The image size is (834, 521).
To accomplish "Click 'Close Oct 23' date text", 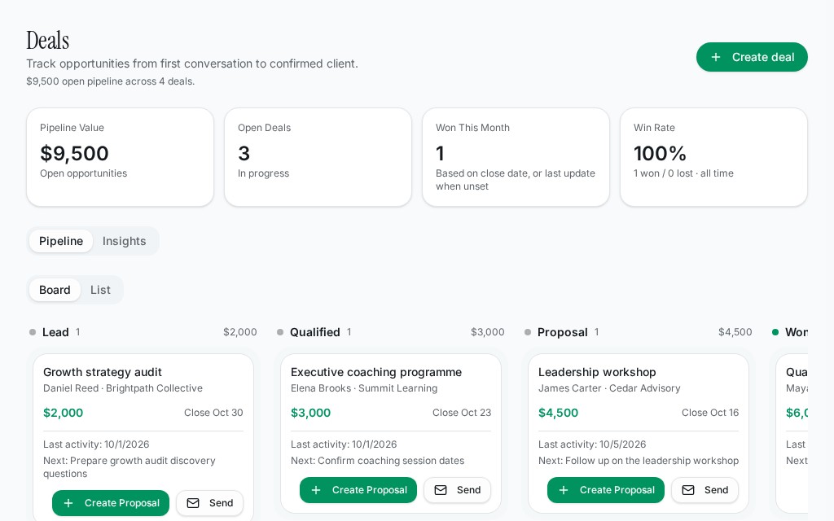I will point(462,413).
